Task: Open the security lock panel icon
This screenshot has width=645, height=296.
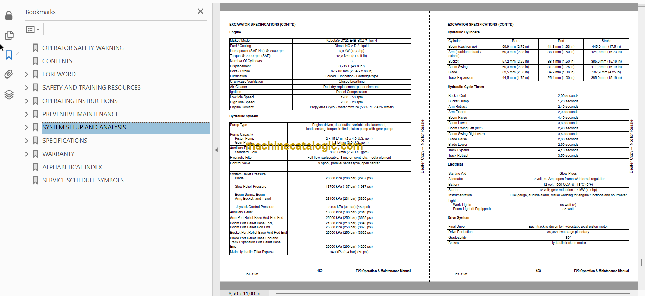Action: tap(9, 16)
